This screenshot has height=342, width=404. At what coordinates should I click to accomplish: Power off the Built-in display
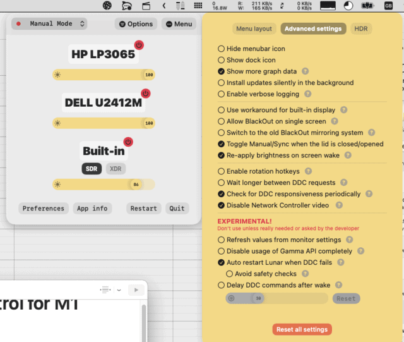[x=128, y=142]
